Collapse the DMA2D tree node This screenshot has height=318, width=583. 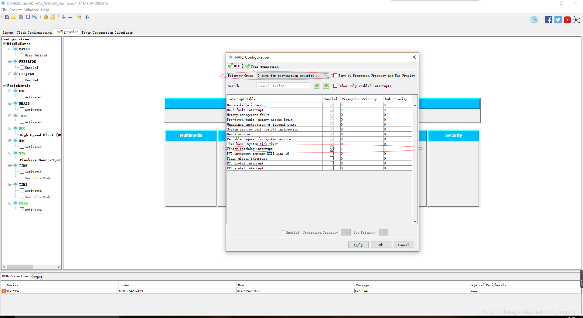(10, 103)
